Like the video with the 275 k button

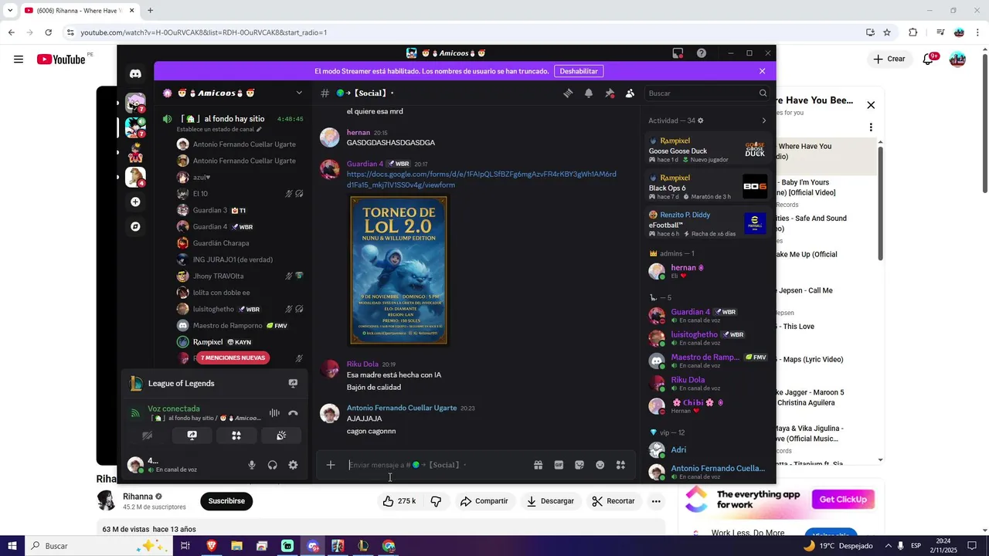(x=399, y=501)
